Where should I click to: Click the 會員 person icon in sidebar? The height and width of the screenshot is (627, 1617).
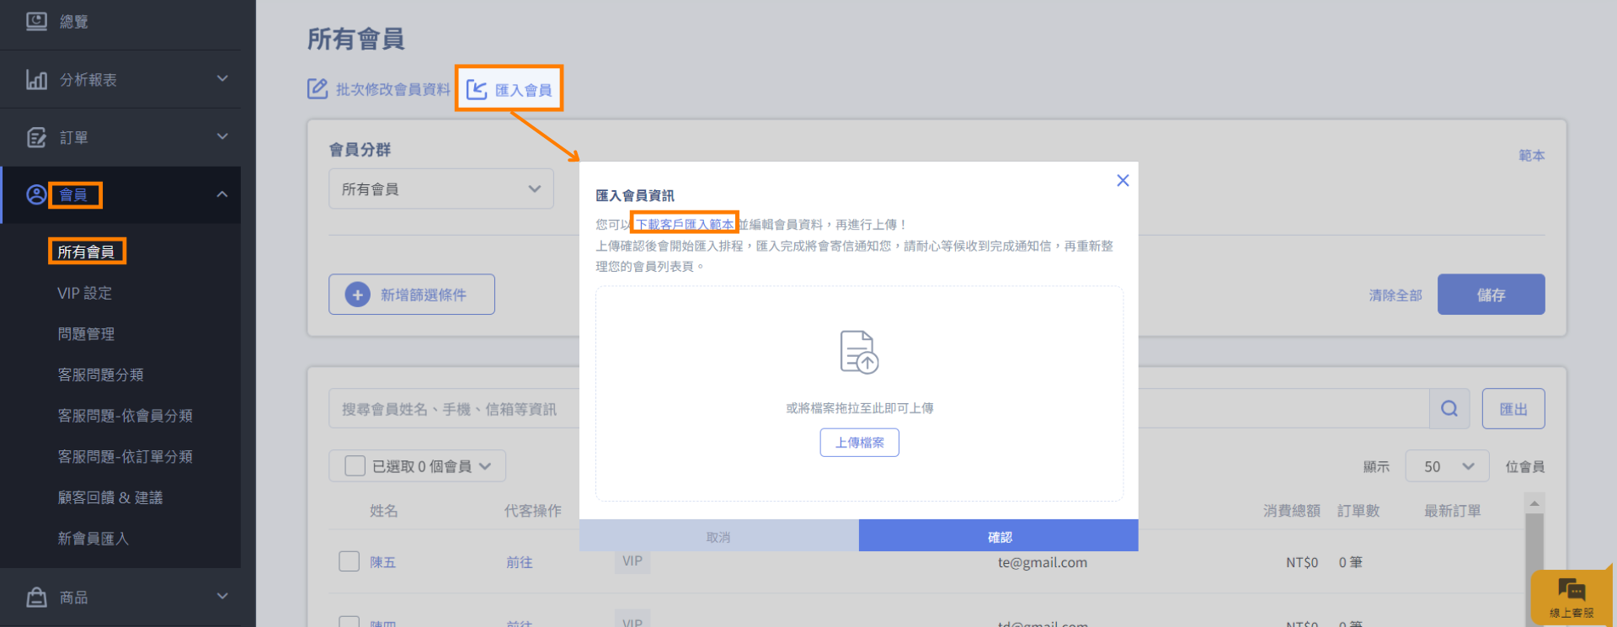point(36,194)
